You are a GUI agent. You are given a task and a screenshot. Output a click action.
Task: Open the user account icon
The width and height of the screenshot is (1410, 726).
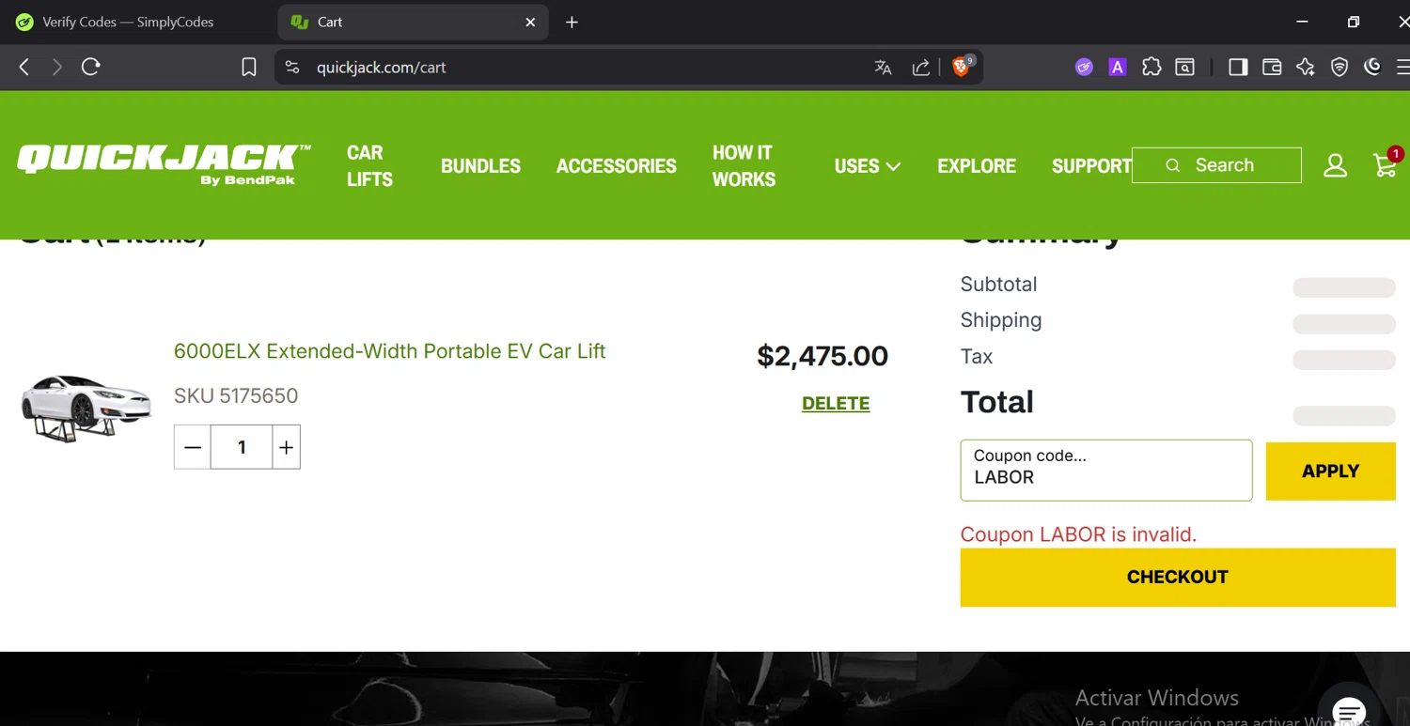pos(1335,165)
